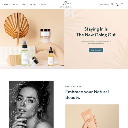Screen dimensions: 128x128
Task: Click the What's Hot Now label
Action: [x=74, y=86]
